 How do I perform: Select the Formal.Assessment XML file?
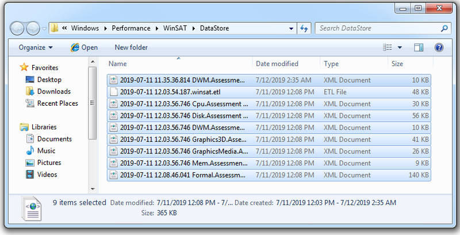click(269, 175)
